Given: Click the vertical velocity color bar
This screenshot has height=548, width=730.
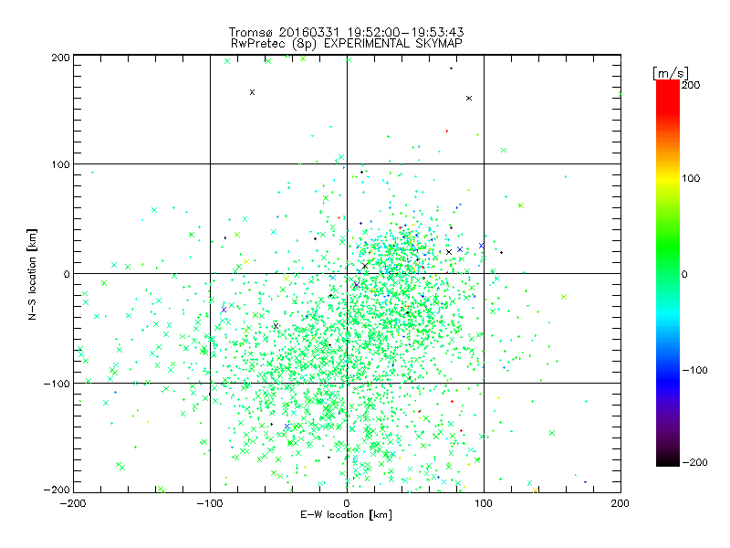Looking at the screenshot, I should pos(668,273).
